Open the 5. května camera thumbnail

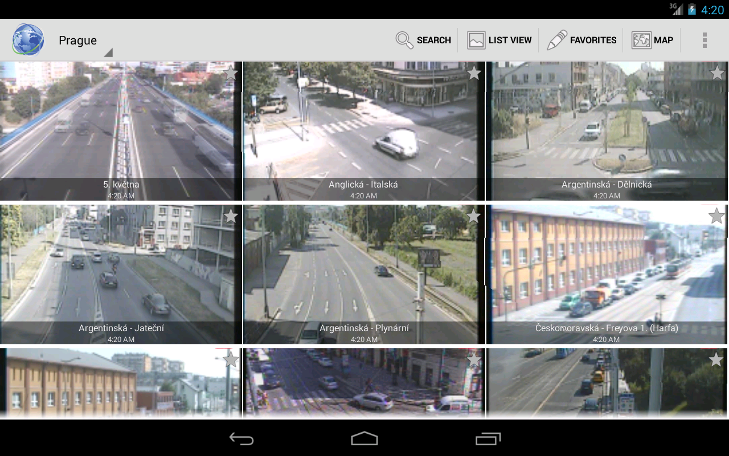pos(121,131)
